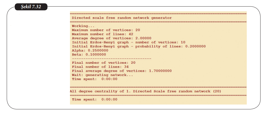Image resolution: width=270 pixels, height=115 pixels.
Task: Click the dashed separator below Beta
Action: pos(112,58)
